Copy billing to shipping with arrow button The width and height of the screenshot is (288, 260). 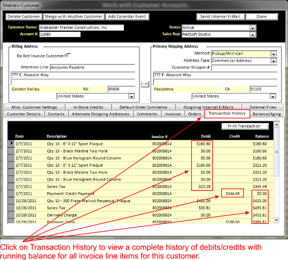click(x=145, y=84)
